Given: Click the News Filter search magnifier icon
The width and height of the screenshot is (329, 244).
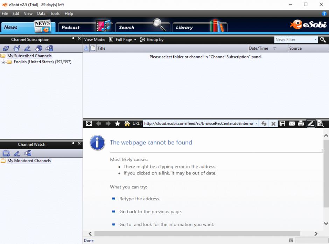Looking at the screenshot, I should [323, 40].
